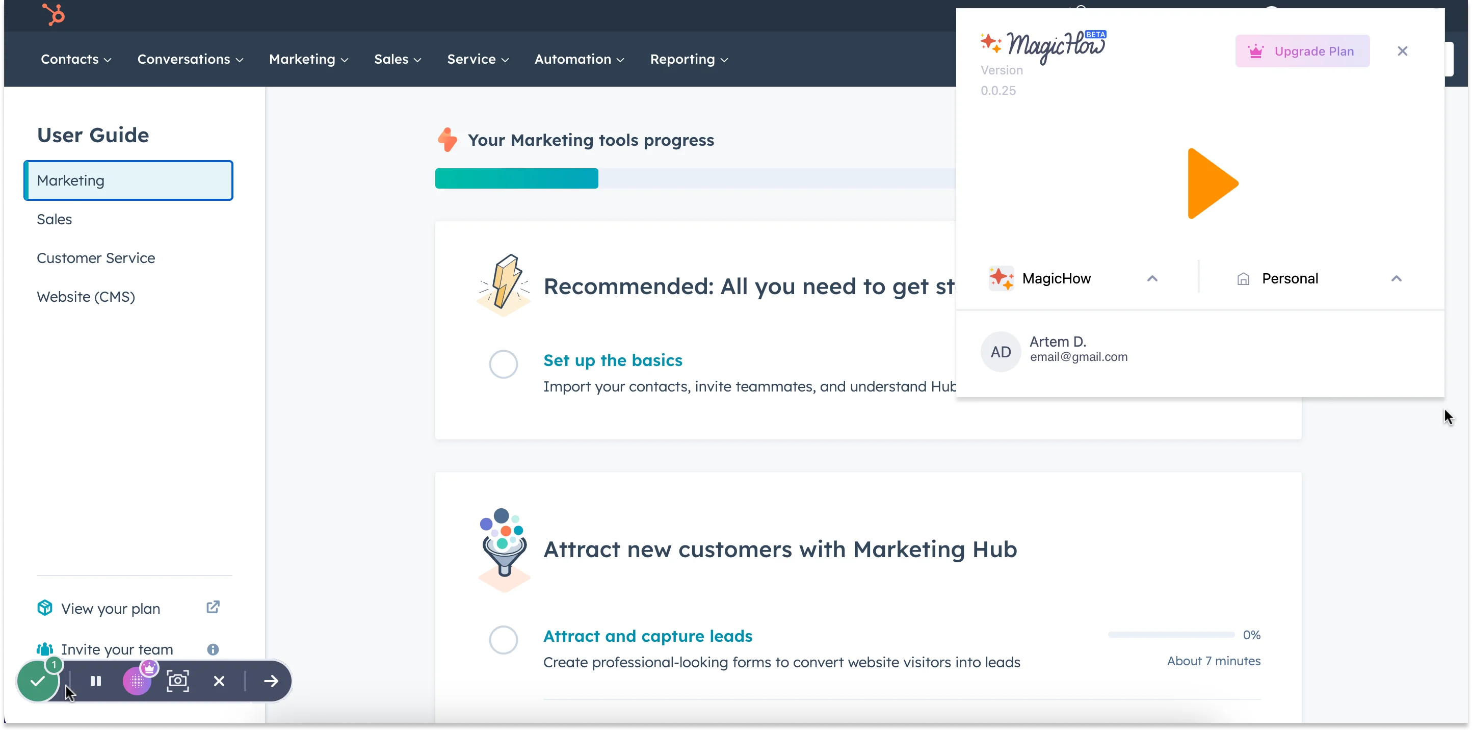Click the info icon next to Invite your team
Image resolution: width=1472 pixels, height=731 pixels.
point(213,649)
